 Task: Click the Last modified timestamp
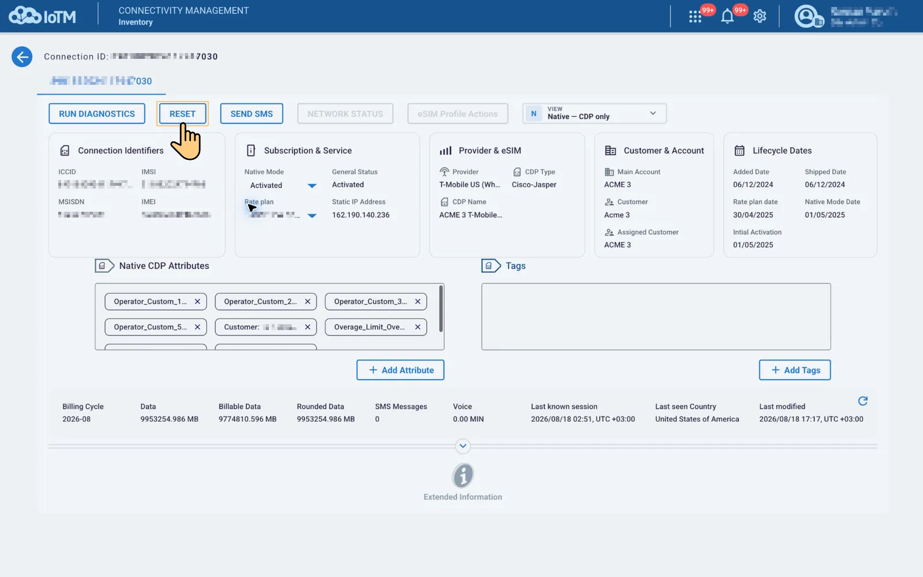(x=811, y=419)
